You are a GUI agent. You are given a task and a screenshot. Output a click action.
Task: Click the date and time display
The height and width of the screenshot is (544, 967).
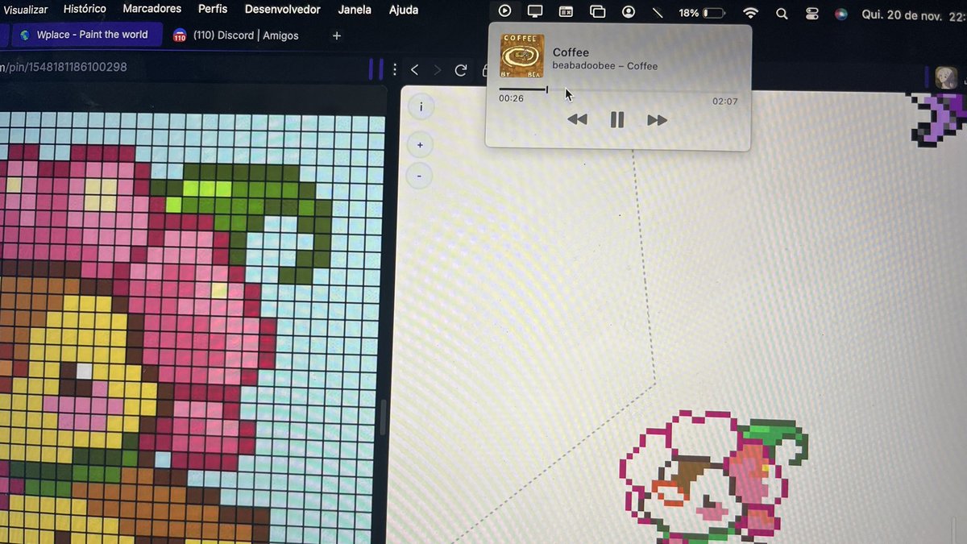914,15
